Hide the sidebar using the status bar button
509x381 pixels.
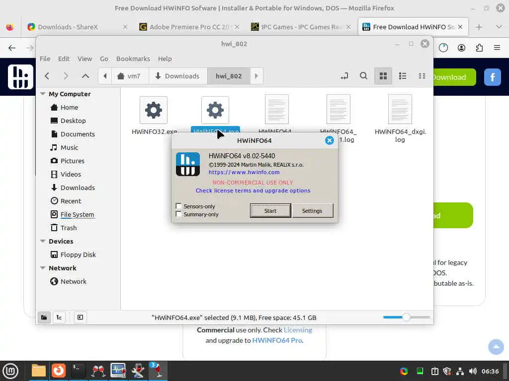(x=80, y=317)
